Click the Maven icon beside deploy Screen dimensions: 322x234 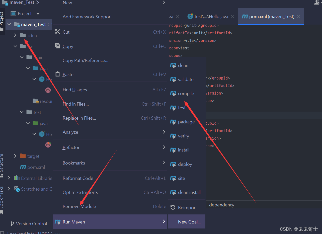173,164
